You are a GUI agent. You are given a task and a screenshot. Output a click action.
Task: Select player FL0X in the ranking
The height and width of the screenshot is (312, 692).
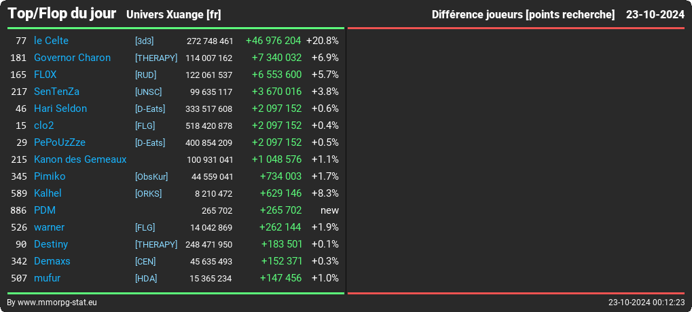[45, 75]
